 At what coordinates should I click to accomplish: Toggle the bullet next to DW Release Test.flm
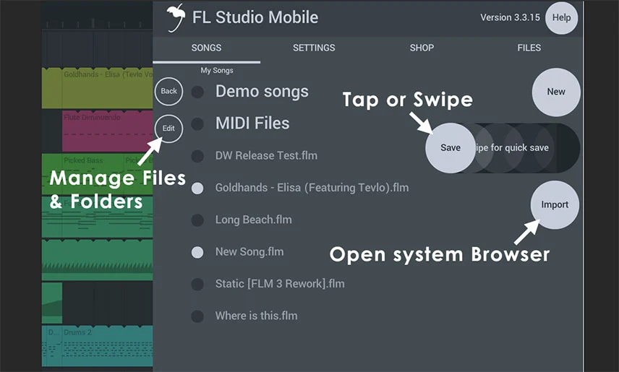[197, 156]
